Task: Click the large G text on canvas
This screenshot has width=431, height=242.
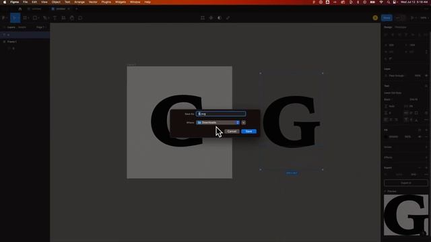Action: [x=292, y=121]
